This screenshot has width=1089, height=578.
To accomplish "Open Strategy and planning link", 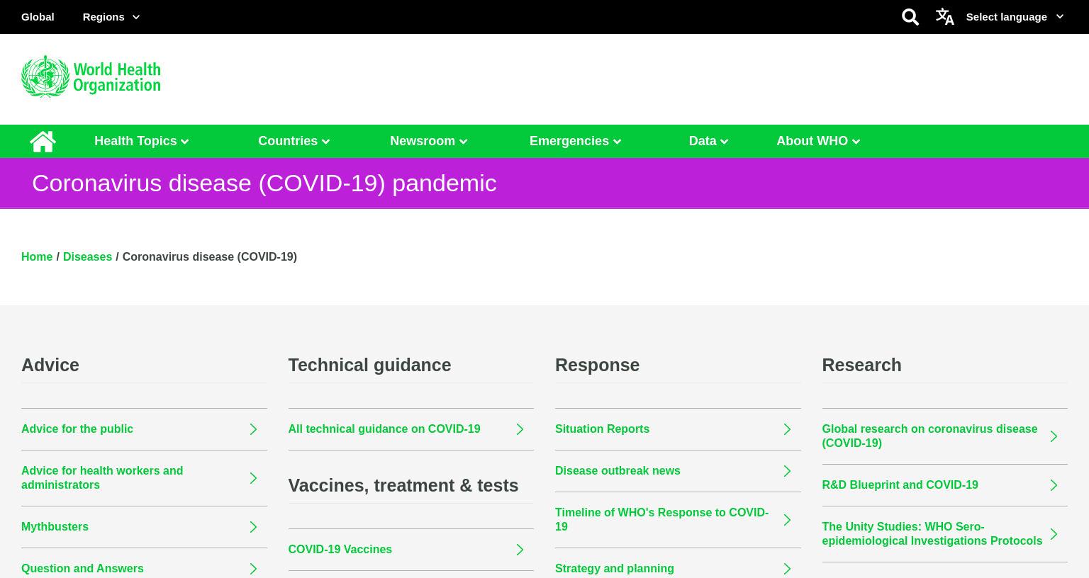I will [615, 568].
